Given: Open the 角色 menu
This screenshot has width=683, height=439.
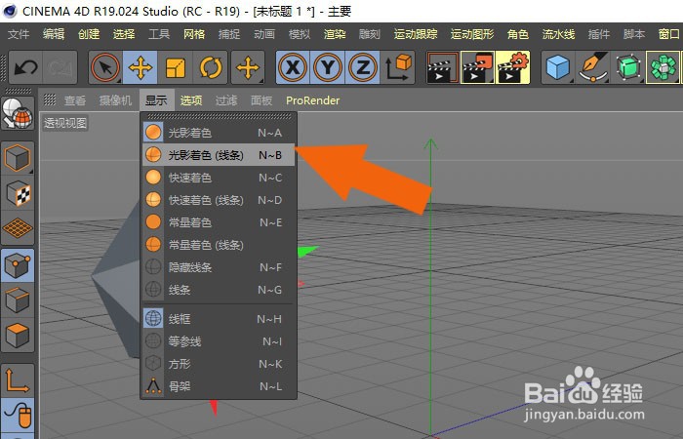Looking at the screenshot, I should point(518,34).
